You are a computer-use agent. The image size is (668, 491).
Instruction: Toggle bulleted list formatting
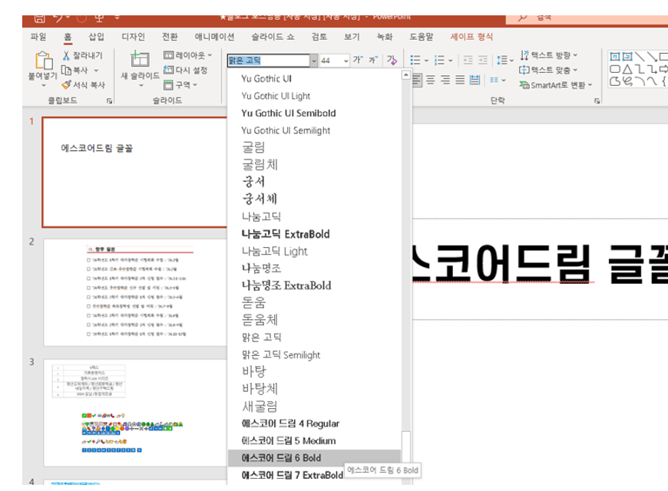[417, 60]
